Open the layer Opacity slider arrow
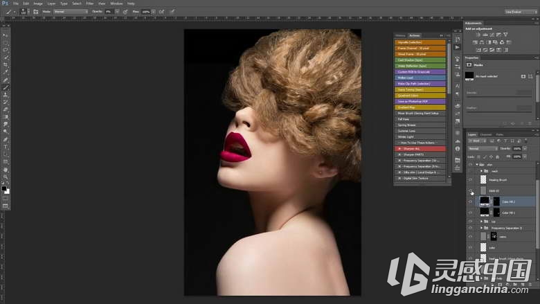 click(x=525, y=148)
